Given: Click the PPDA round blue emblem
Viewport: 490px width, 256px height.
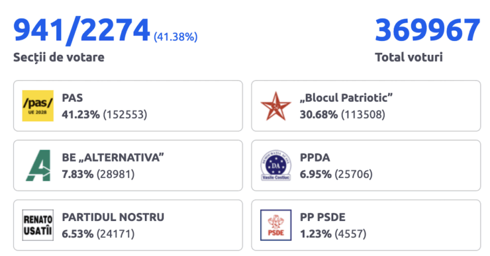Looking at the screenshot, I should click(x=276, y=165).
